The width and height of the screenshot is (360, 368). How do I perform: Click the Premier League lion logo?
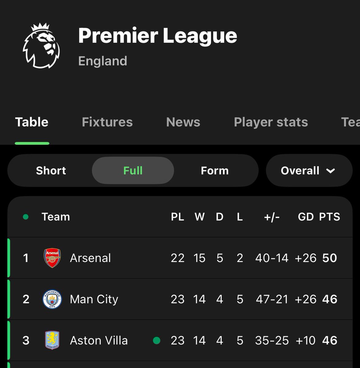tap(41, 46)
